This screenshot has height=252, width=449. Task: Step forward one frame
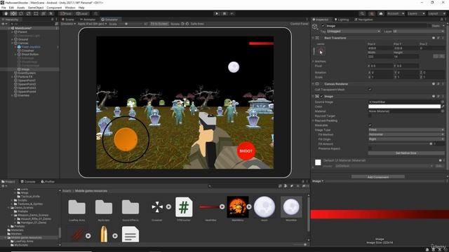coord(232,13)
